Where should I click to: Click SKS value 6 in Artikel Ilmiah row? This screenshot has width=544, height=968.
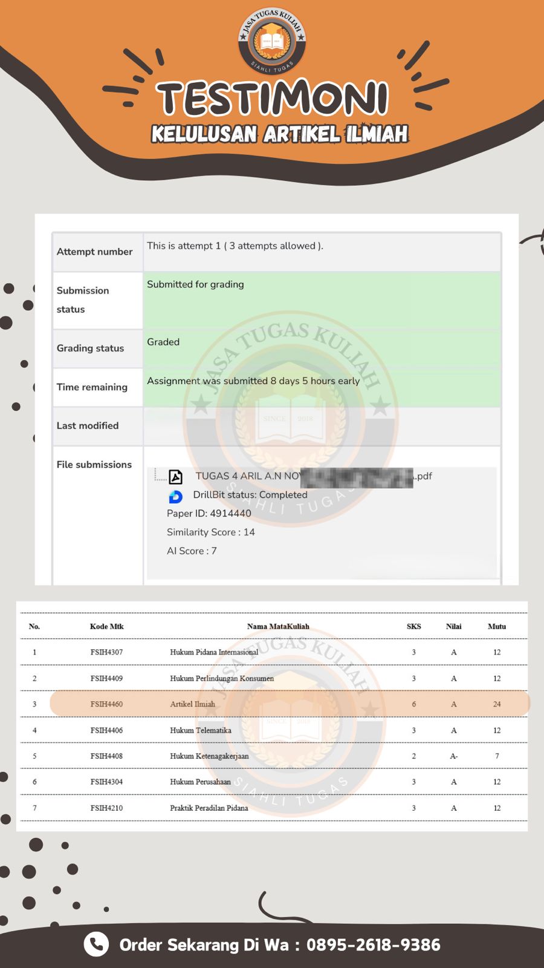414,704
